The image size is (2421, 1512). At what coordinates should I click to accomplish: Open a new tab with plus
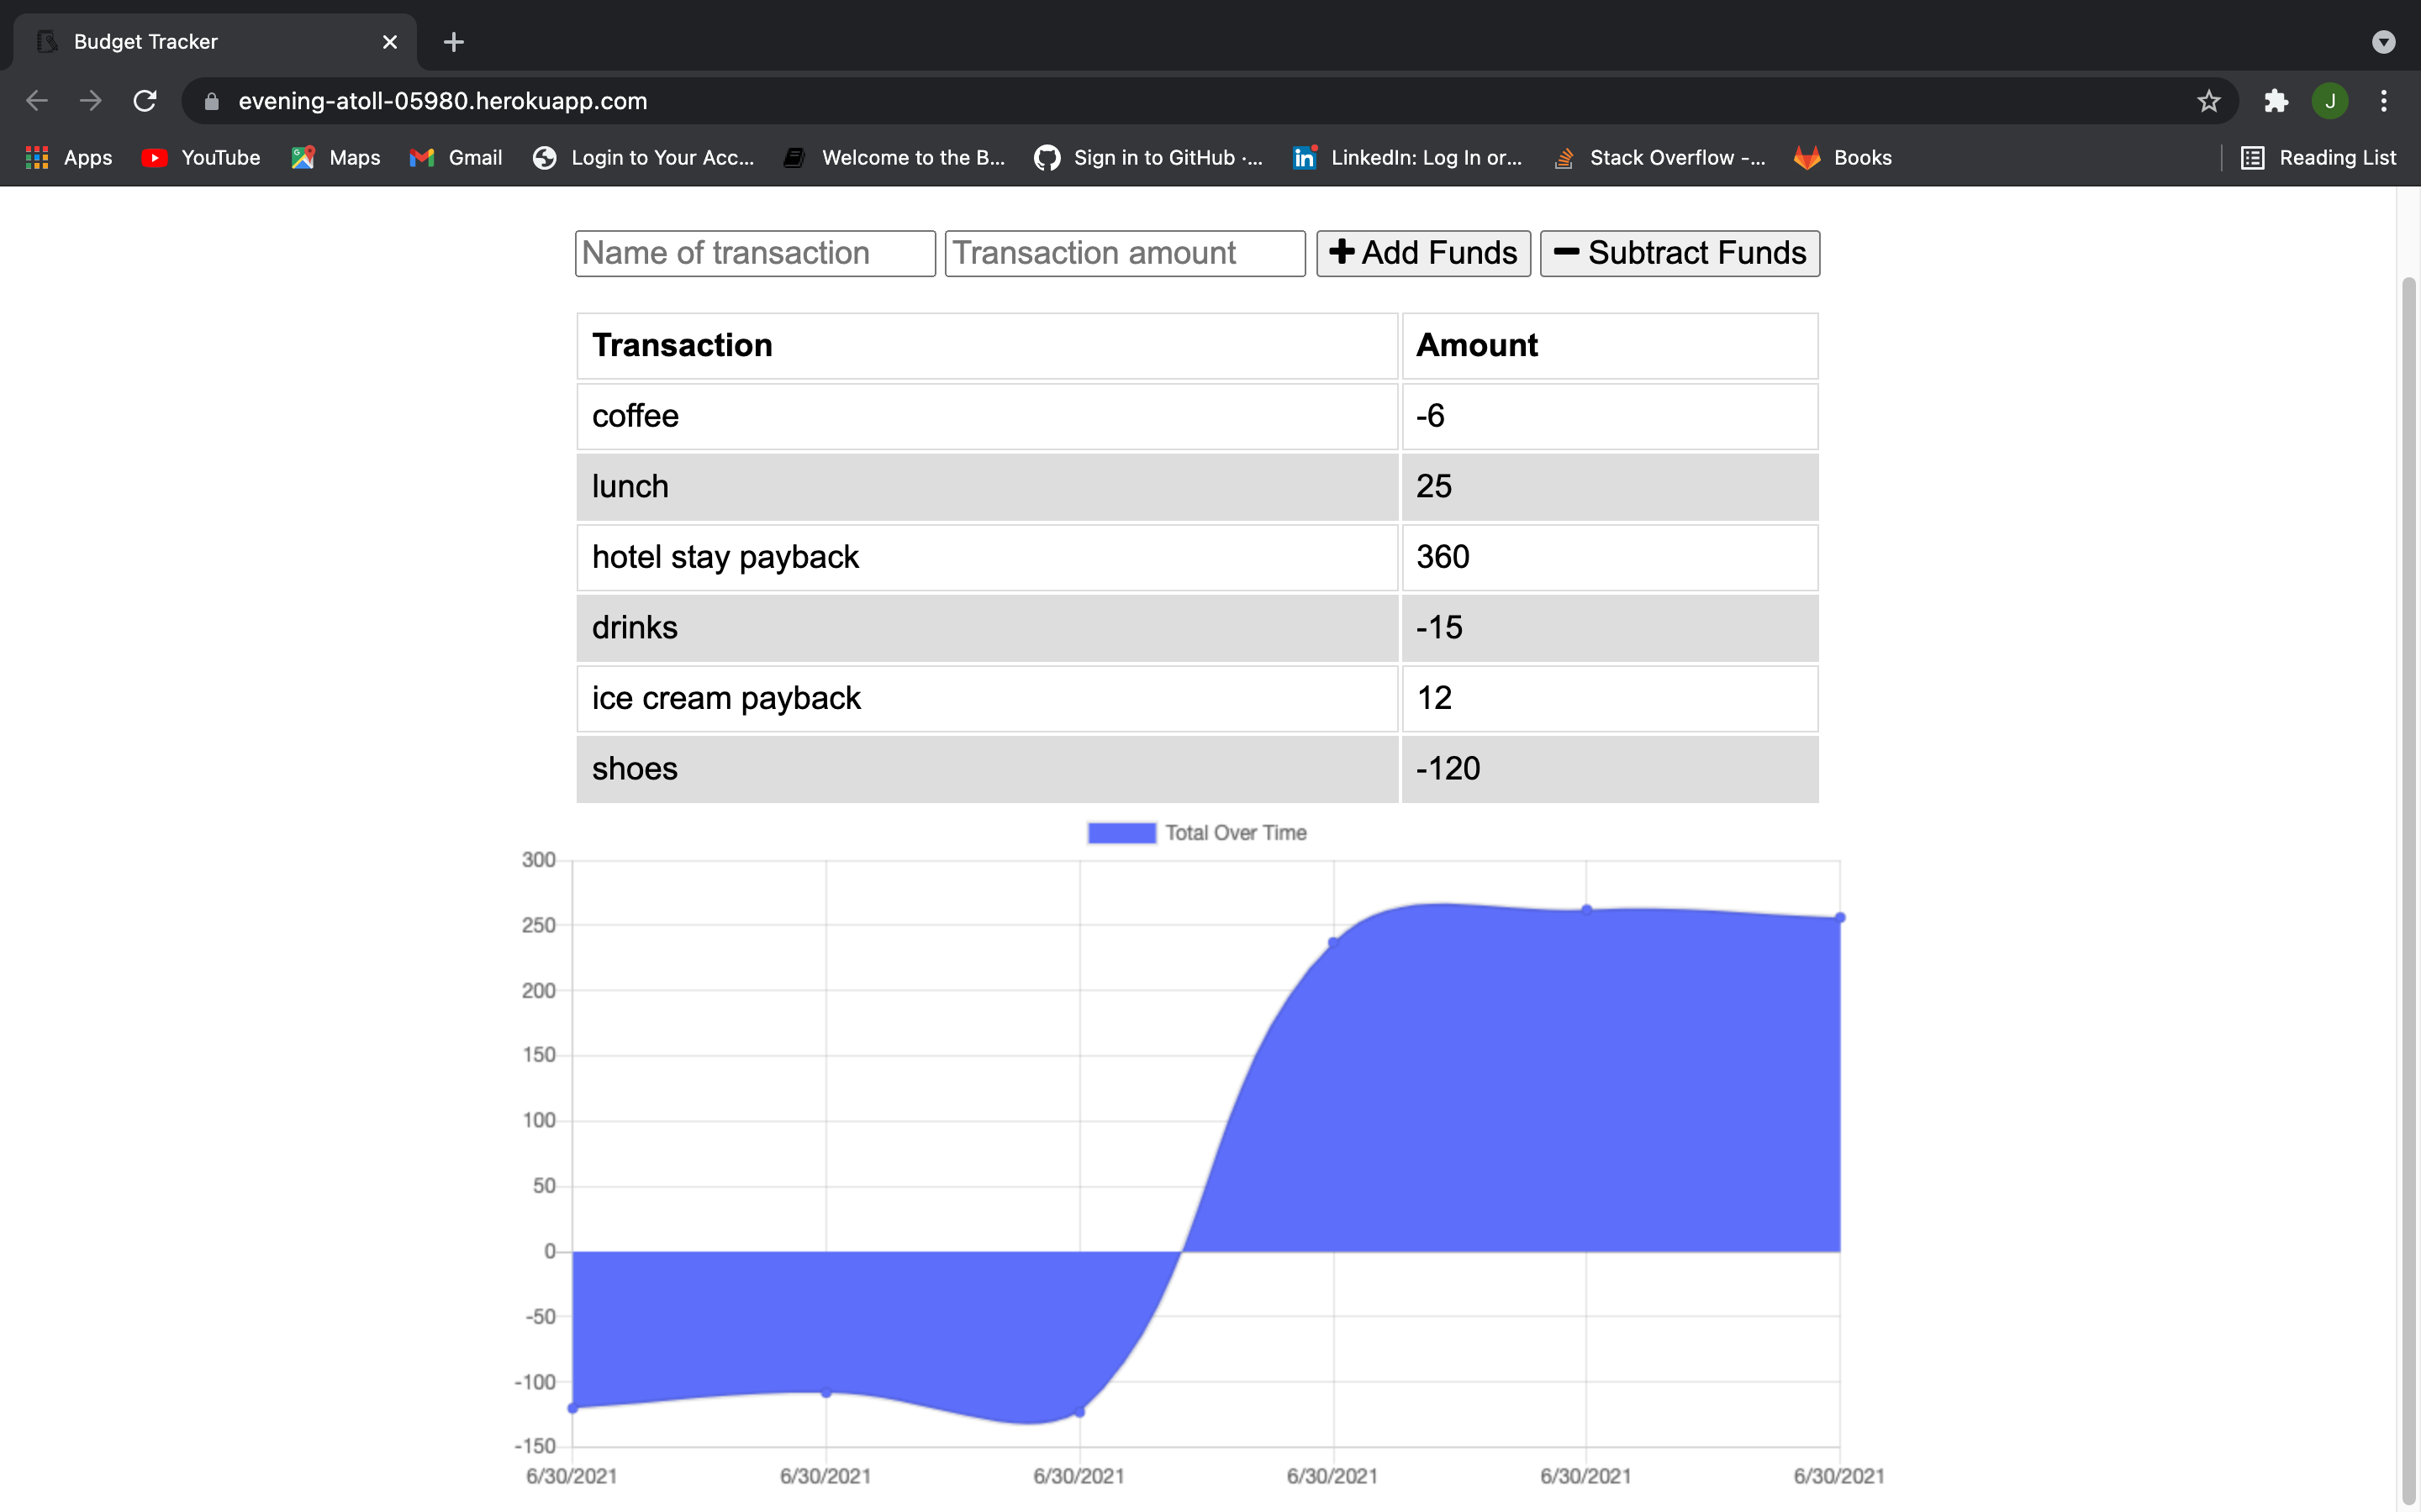tap(453, 42)
